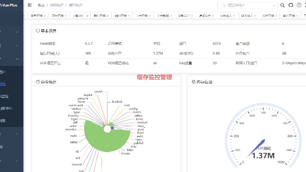Expand the bottom sidebar menu chevron
Viewport: 306px width, 172px height.
pyautogui.click(x=17, y=161)
